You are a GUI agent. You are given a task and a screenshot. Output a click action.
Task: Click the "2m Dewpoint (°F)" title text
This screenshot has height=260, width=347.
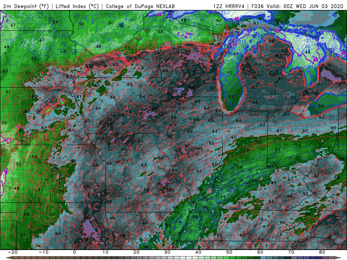point(26,6)
